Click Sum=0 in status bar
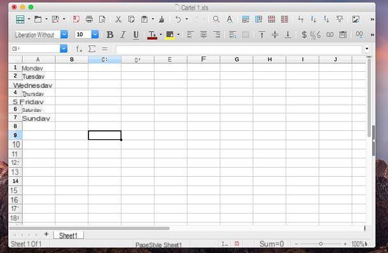 (272, 244)
